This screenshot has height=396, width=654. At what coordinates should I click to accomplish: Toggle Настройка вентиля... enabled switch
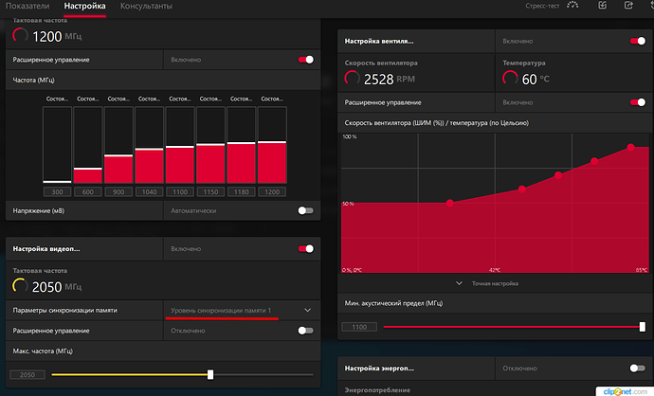point(638,41)
